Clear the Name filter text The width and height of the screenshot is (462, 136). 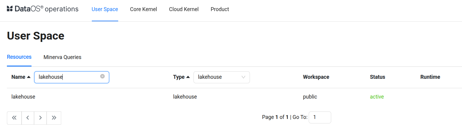click(x=102, y=76)
